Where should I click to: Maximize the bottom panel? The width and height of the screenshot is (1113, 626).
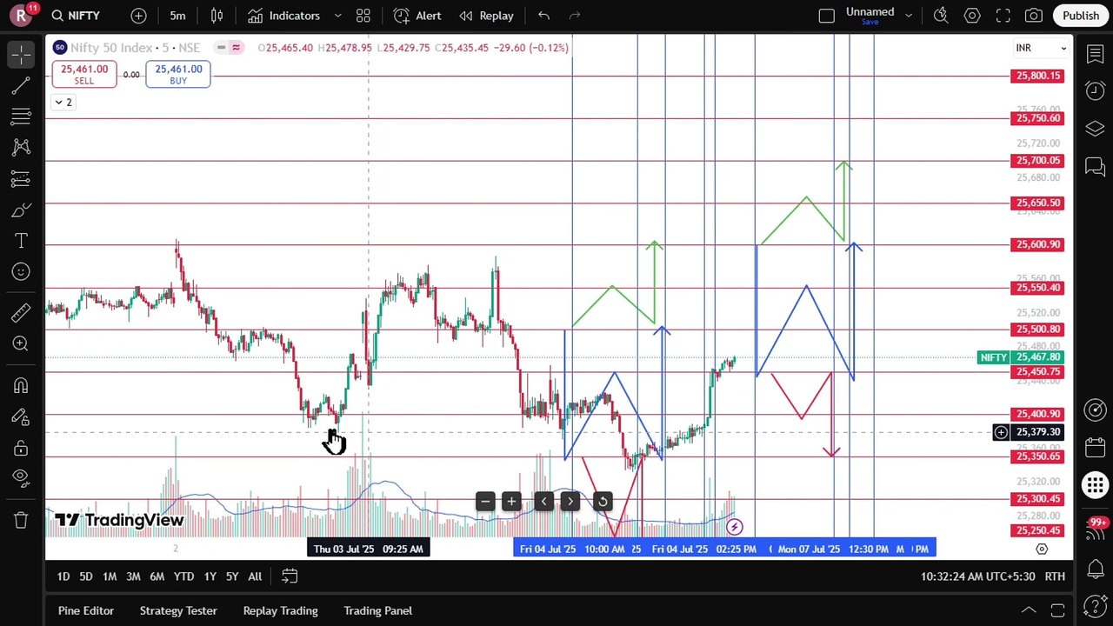coord(1057,611)
